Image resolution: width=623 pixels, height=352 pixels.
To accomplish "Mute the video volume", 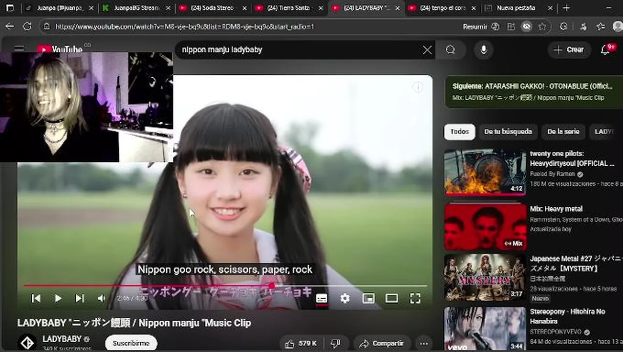I will 101,298.
